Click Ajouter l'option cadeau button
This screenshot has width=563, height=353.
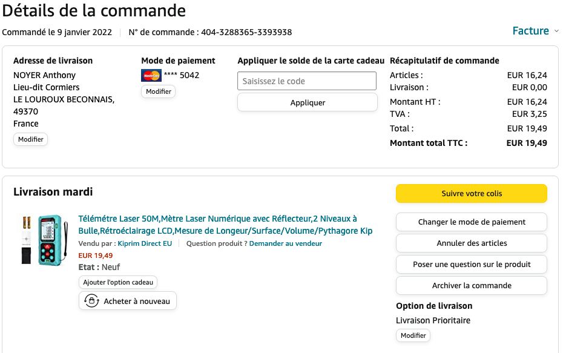click(118, 282)
